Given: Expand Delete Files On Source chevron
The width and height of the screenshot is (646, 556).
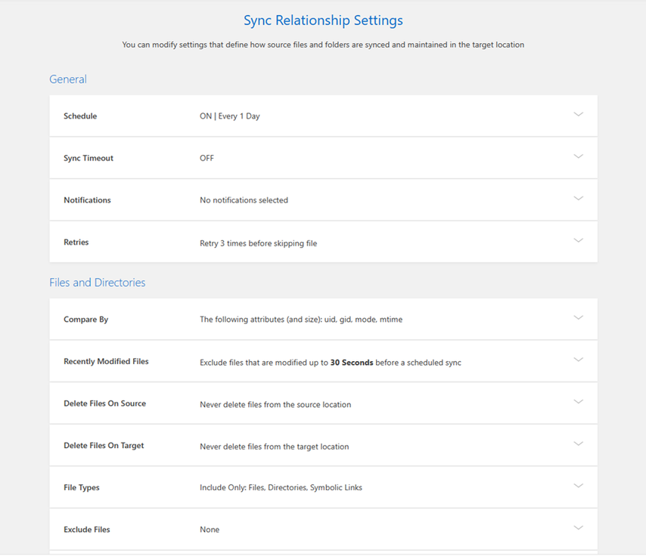Looking at the screenshot, I should click(x=578, y=402).
